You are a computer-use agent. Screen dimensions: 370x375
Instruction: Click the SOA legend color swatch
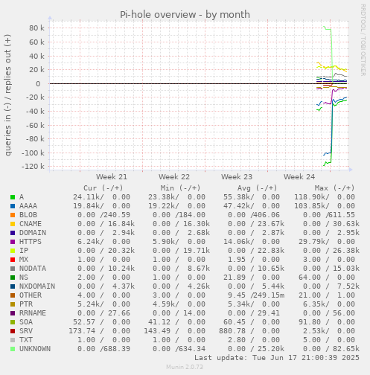[x=13, y=322]
